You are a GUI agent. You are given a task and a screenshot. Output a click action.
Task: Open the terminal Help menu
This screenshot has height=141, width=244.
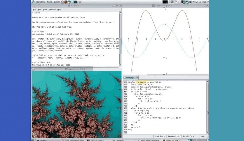click(59, 9)
